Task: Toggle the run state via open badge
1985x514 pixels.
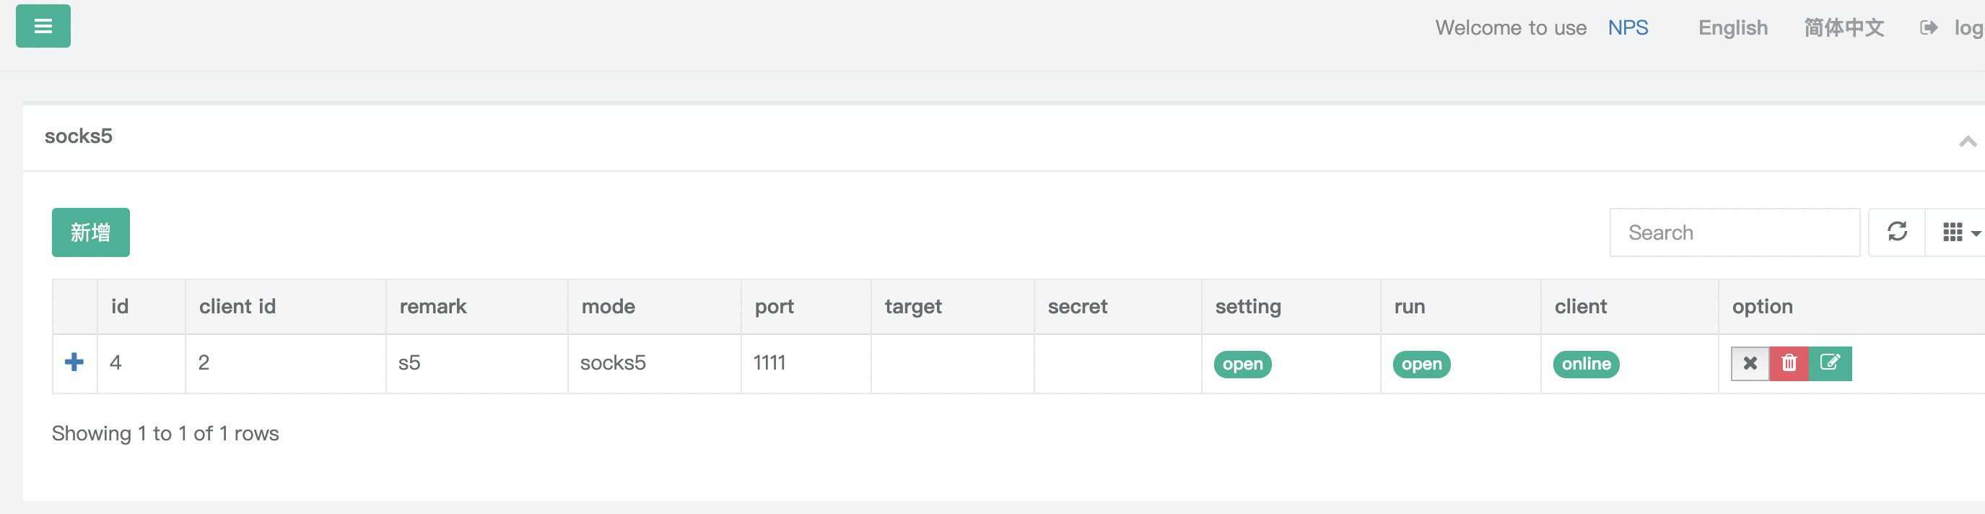Action: [1421, 364]
